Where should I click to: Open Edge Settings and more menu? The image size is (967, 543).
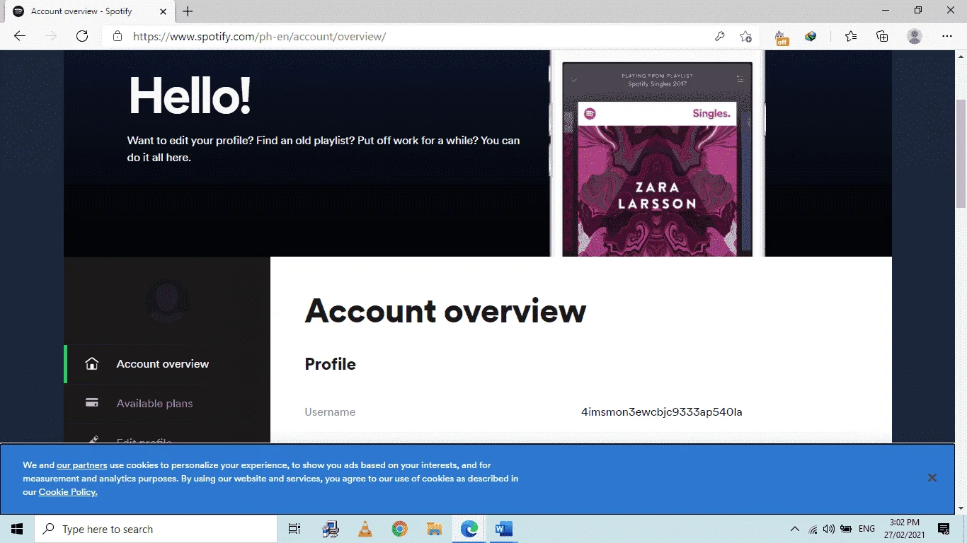tap(947, 36)
